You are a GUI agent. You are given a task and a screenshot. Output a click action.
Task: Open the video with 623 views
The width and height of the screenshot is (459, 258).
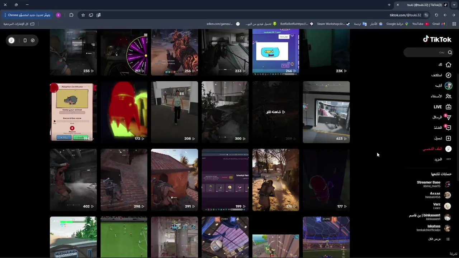point(326,112)
